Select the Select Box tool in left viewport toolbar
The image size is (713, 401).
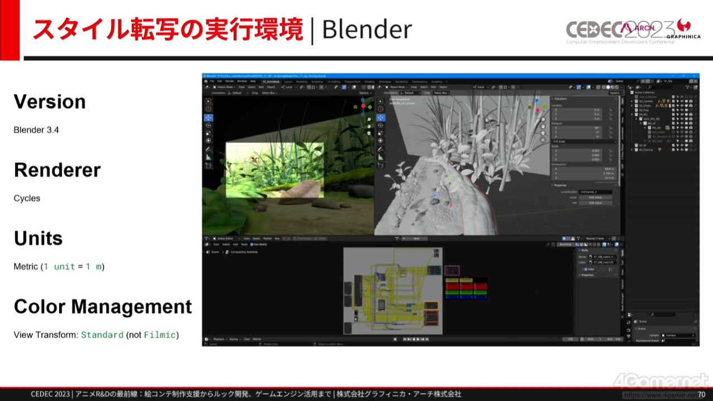(208, 101)
